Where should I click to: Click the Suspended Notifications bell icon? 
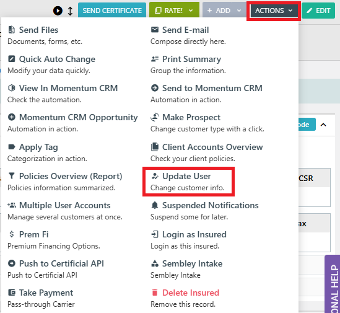(x=155, y=205)
